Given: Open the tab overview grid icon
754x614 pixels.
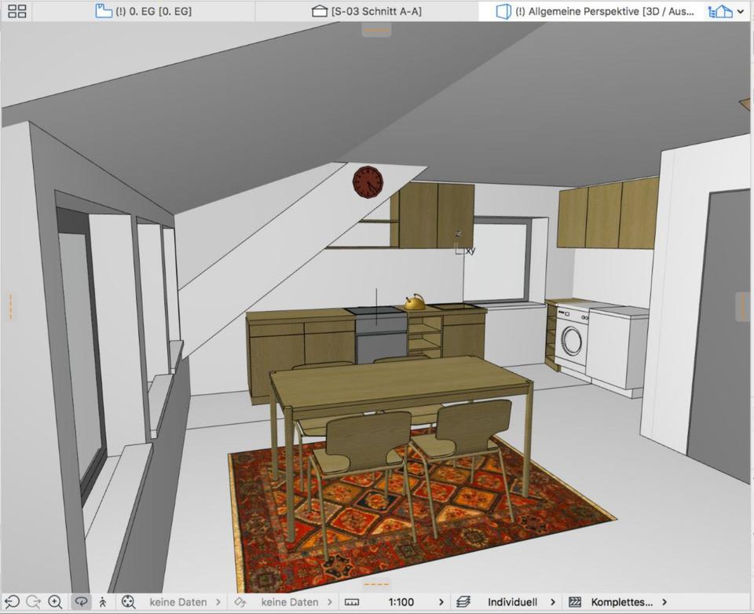Looking at the screenshot, I should coord(16,11).
